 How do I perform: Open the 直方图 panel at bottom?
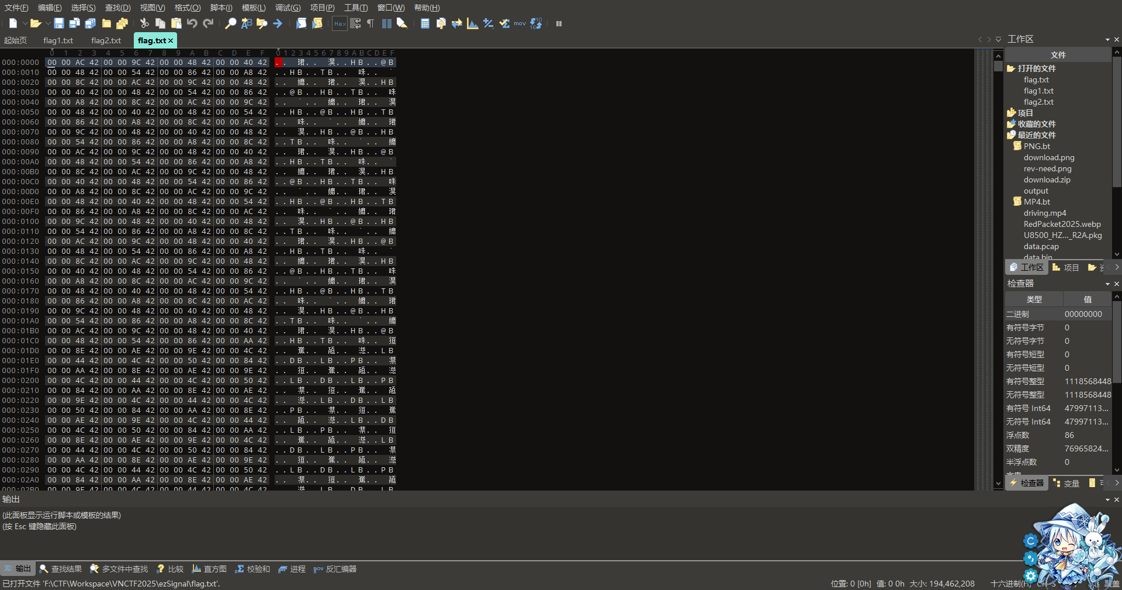pos(209,569)
